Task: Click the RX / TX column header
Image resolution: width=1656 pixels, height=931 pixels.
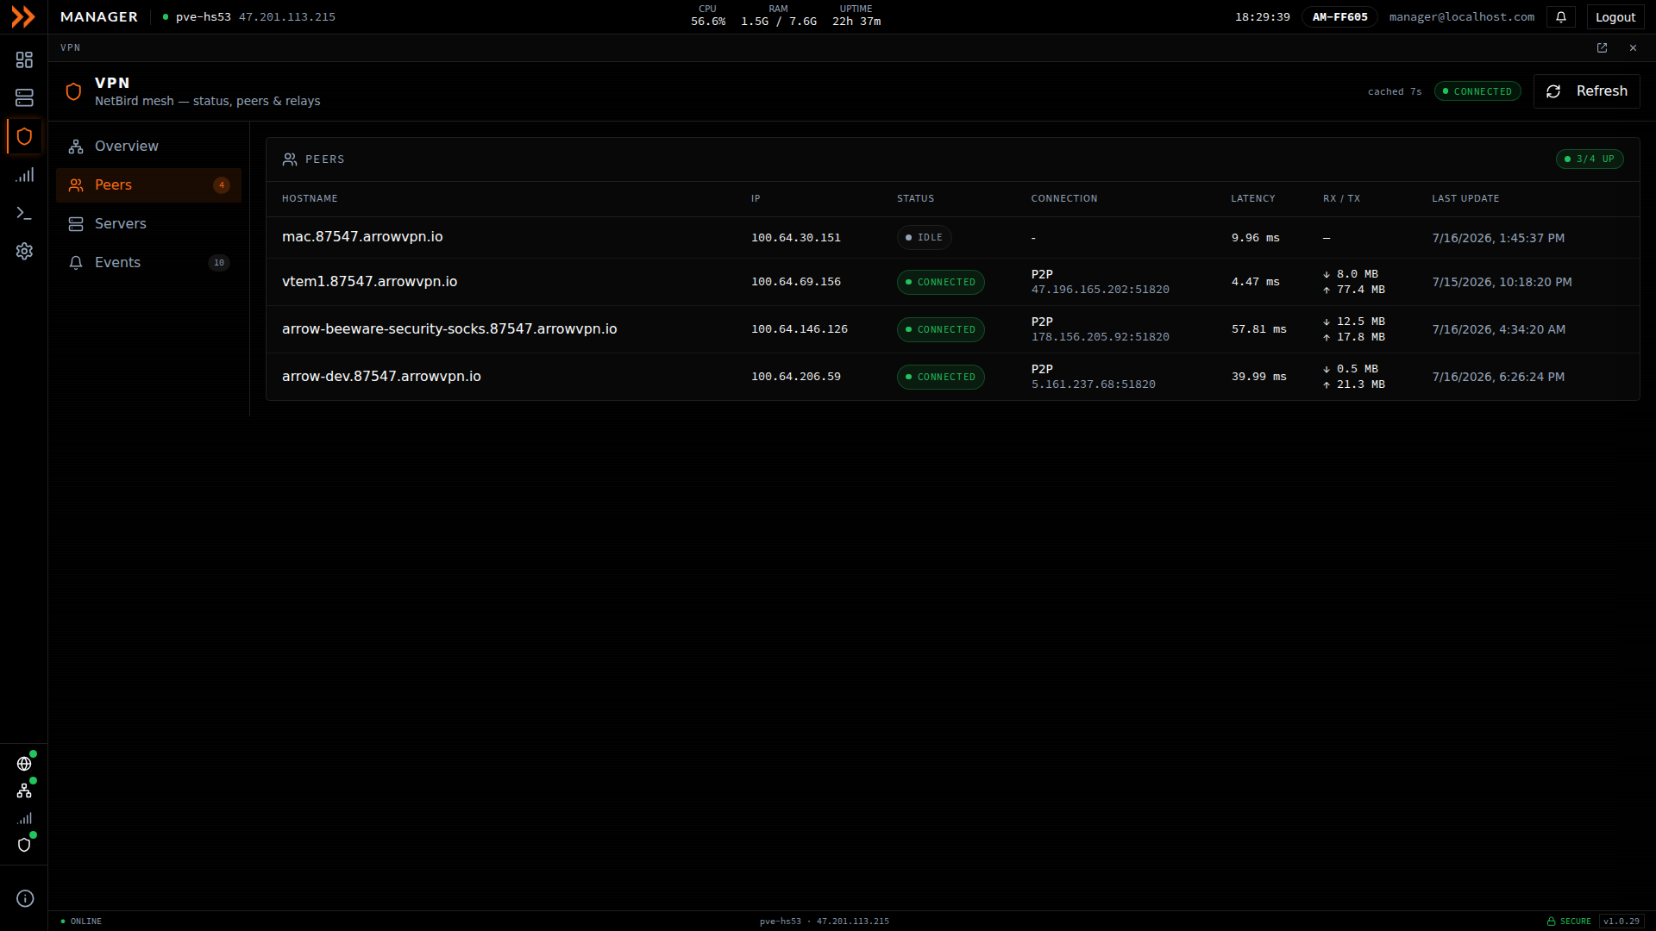Action: tap(1341, 199)
